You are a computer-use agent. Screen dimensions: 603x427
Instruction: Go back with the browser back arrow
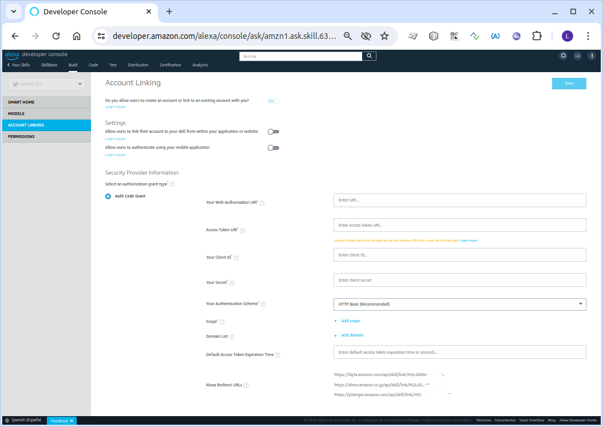click(x=15, y=36)
